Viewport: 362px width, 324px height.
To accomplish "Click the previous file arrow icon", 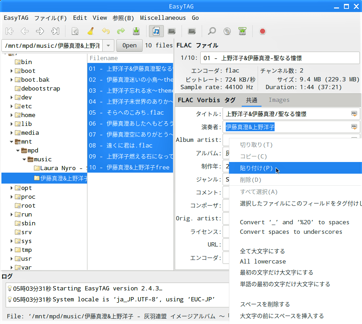I will (25, 31).
